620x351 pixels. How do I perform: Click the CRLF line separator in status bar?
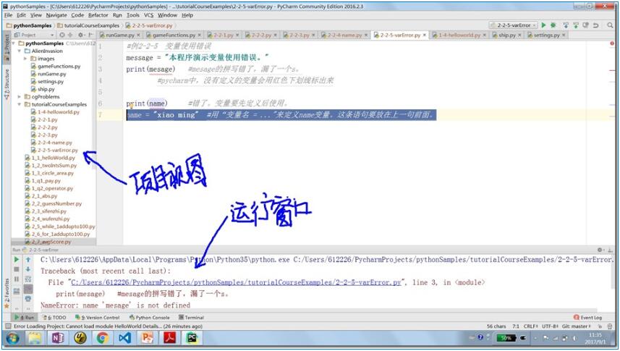pos(530,326)
